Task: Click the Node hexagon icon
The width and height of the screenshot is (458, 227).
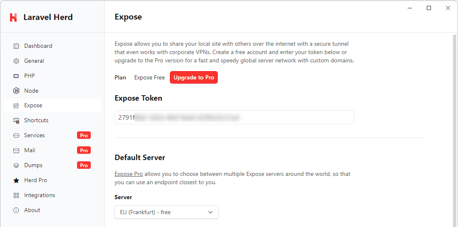Action: [x=16, y=91]
